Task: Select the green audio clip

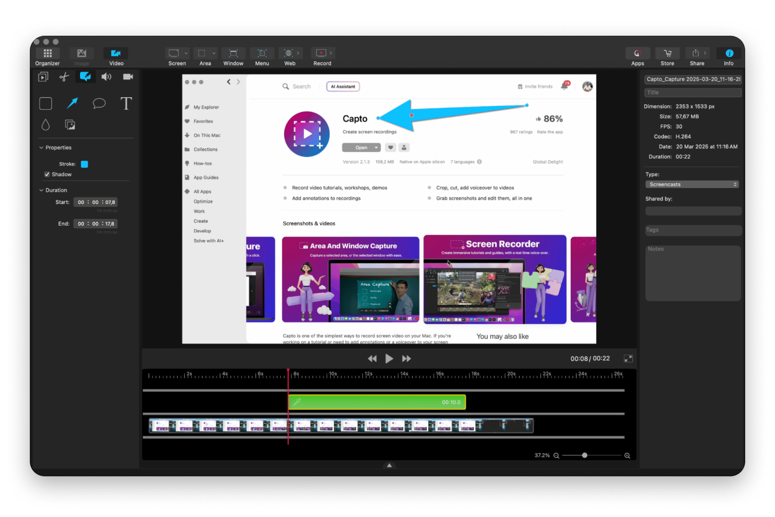Action: [377, 402]
